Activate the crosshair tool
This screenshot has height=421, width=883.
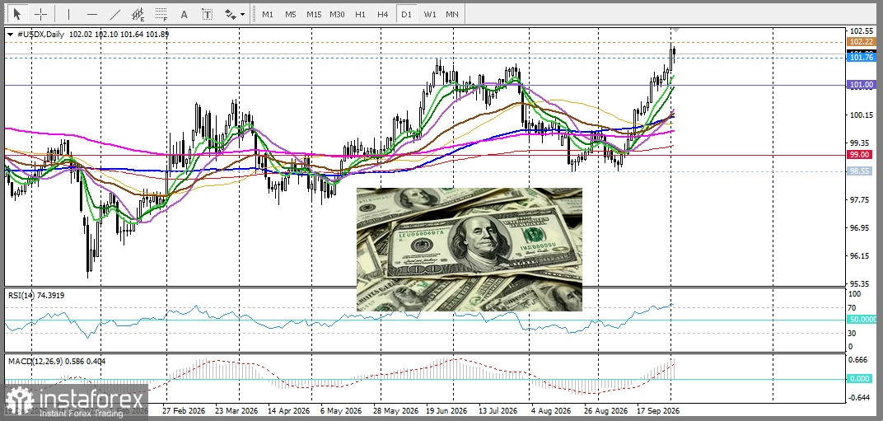(x=40, y=14)
